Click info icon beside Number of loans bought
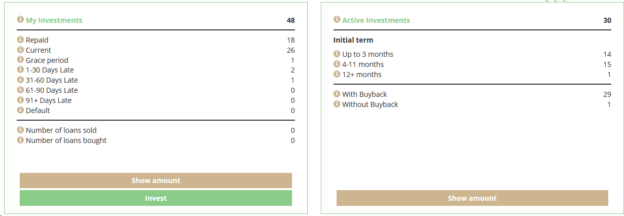Screen dimensions: 624x216 click(21, 140)
